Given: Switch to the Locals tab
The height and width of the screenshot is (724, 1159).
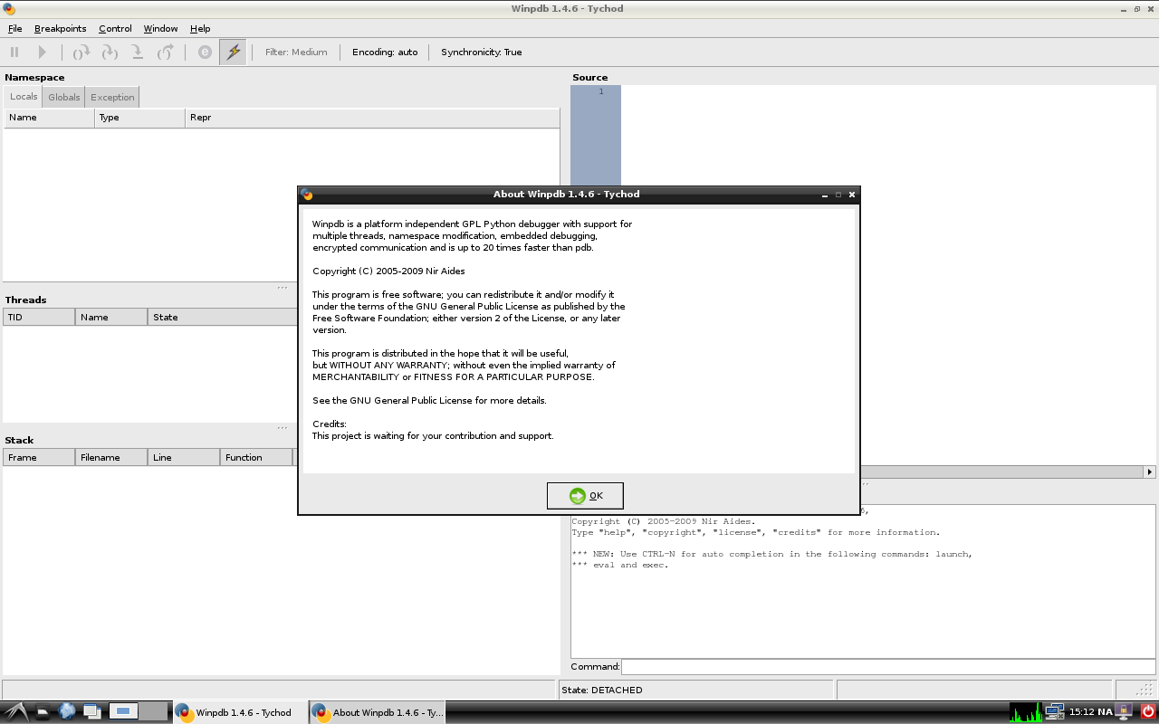Looking at the screenshot, I should point(24,97).
